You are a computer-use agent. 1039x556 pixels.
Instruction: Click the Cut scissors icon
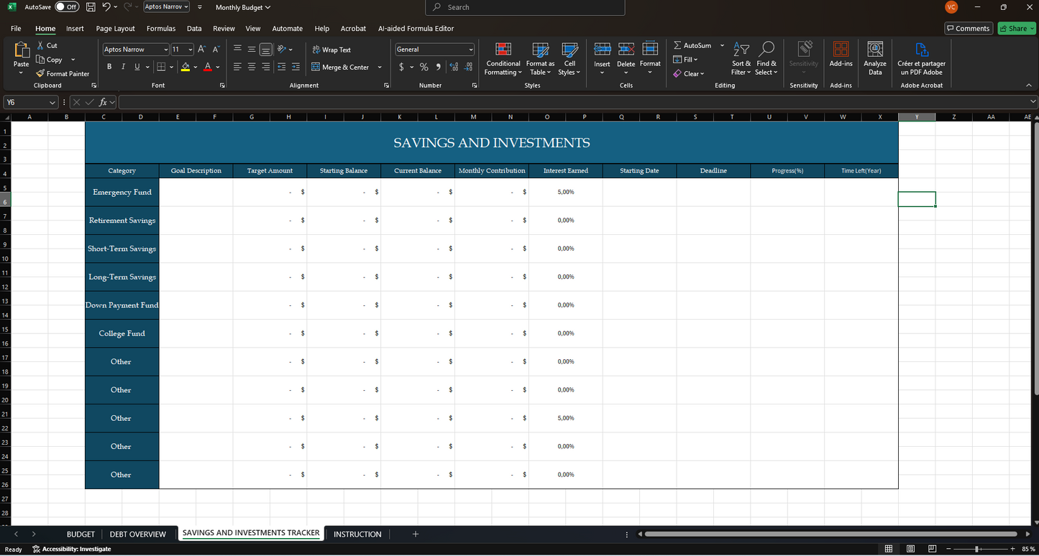pyautogui.click(x=41, y=45)
